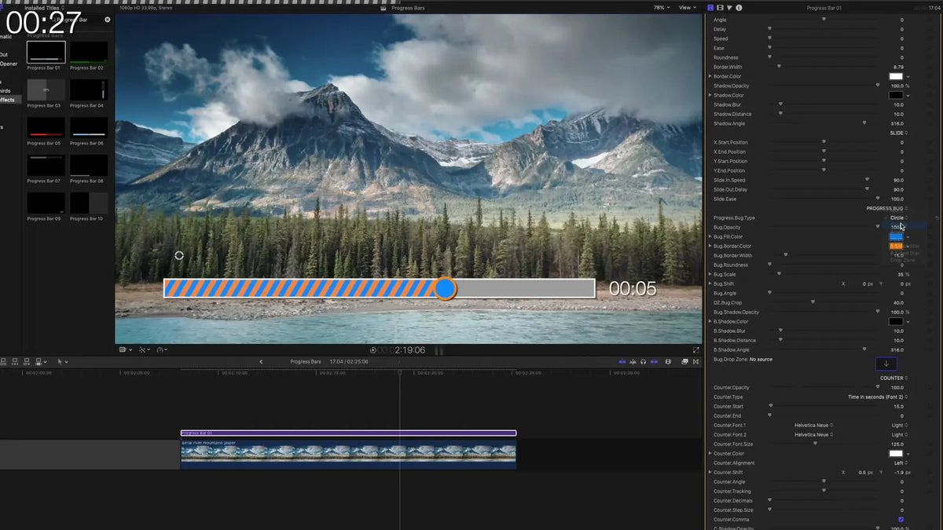Open the Transform tool menu in viewer
943x530 pixels.
pos(145,349)
